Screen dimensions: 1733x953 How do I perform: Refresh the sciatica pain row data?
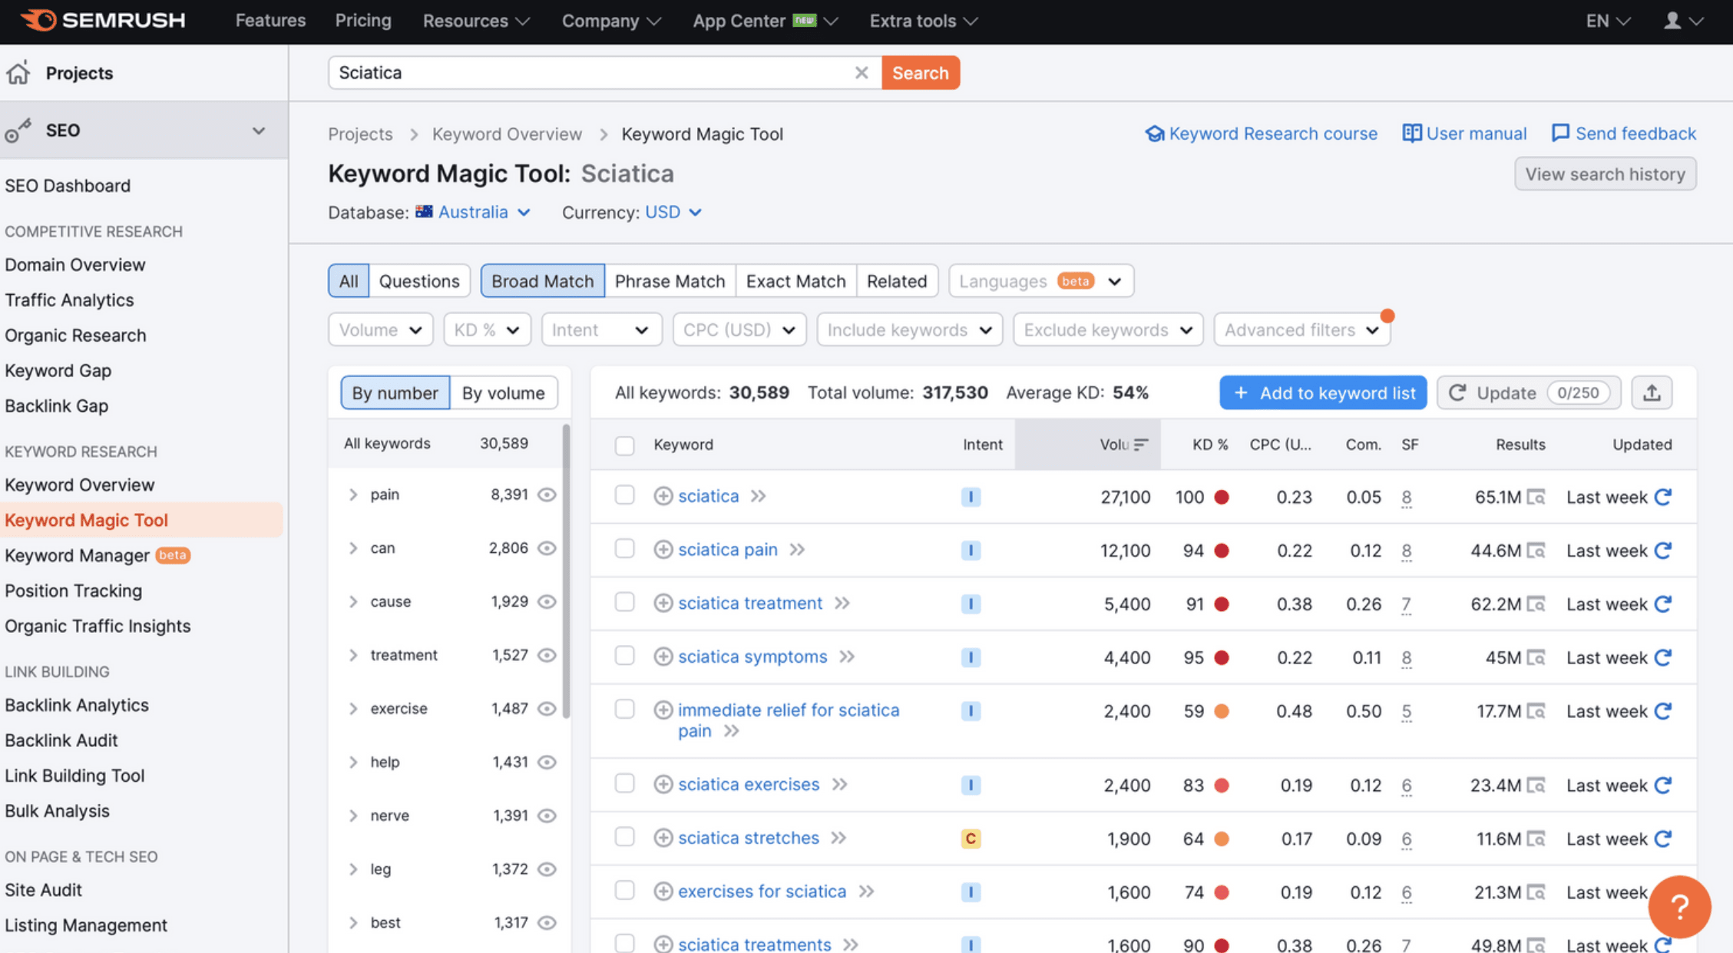pyautogui.click(x=1664, y=551)
